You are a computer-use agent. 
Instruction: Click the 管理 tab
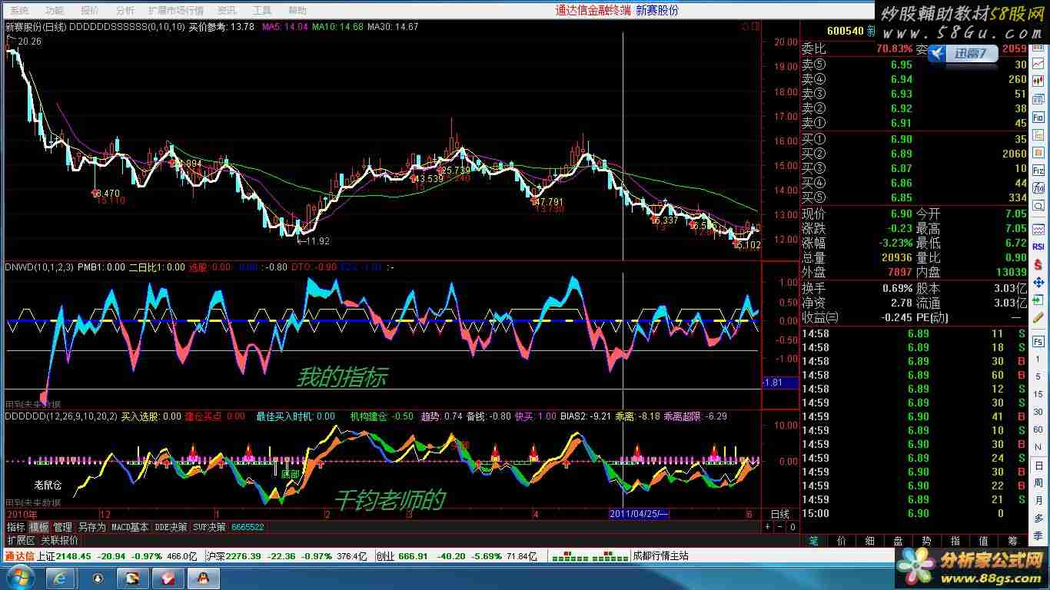[x=62, y=527]
